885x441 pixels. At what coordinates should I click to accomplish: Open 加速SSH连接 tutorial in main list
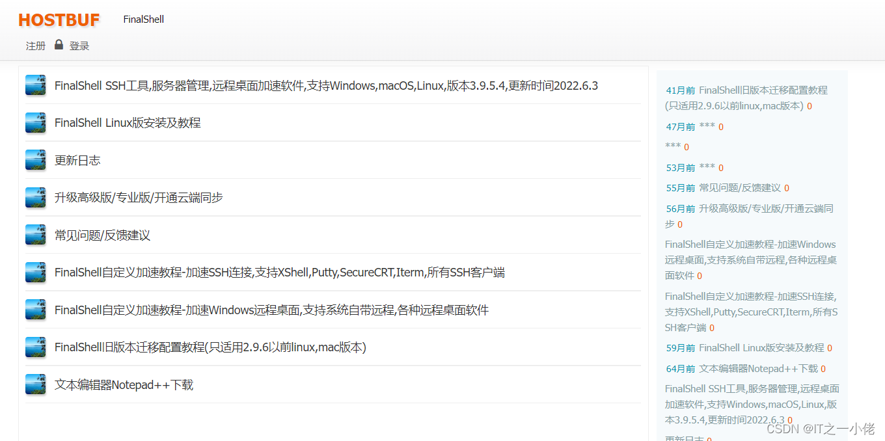280,273
